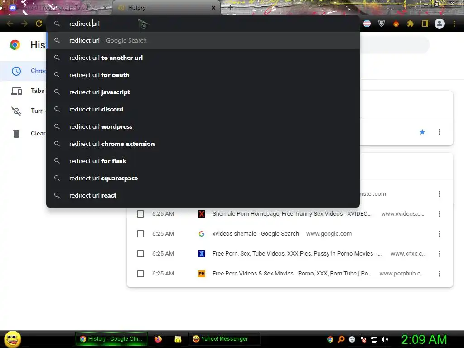This screenshot has width=464, height=348.
Task: Click the browser forward arrow
Action: 24,24
